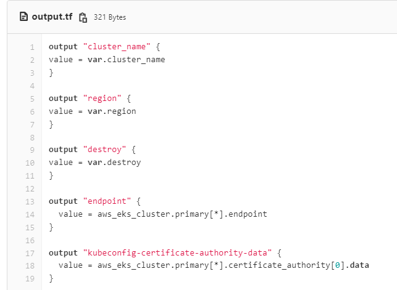Click the "kubeconfig-certificate-authority-data" string
Image resolution: width=397 pixels, height=290 pixels.
coord(177,252)
